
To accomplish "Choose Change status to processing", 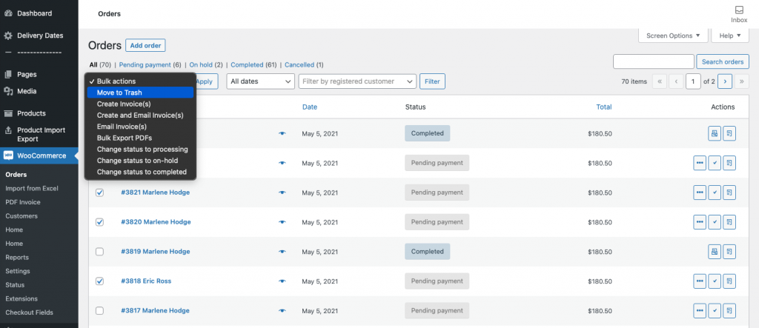I will pos(140,149).
